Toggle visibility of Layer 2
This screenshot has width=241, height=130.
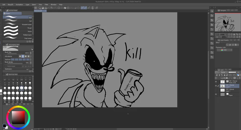(x=216, y=86)
